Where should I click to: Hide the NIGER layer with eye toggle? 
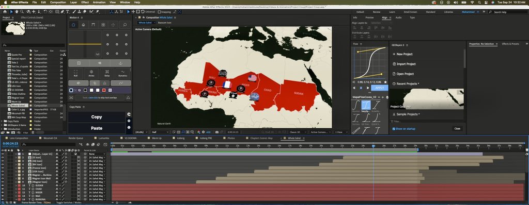click(3, 193)
